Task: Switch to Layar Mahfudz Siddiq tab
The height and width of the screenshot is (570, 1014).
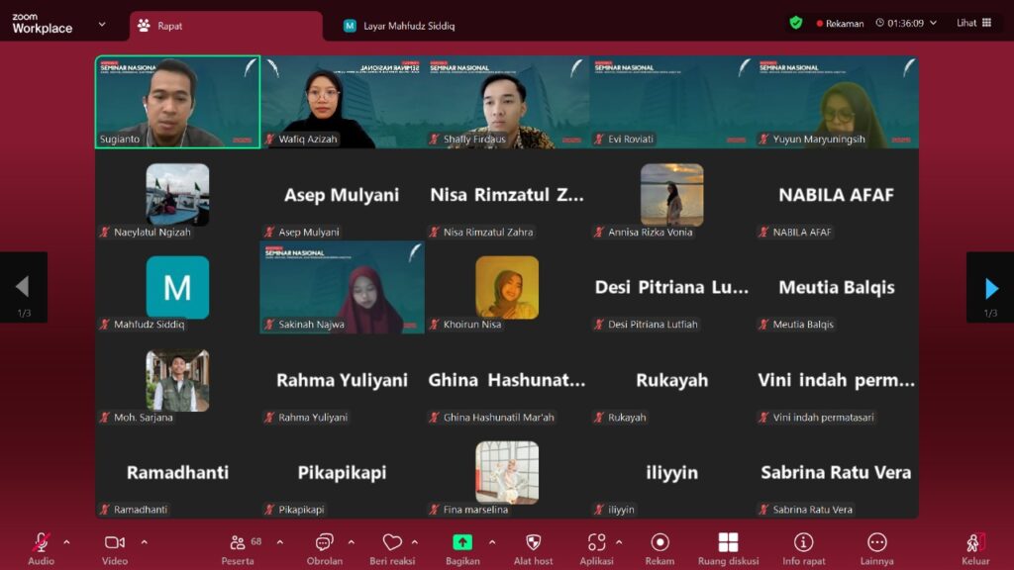Action: click(x=401, y=26)
